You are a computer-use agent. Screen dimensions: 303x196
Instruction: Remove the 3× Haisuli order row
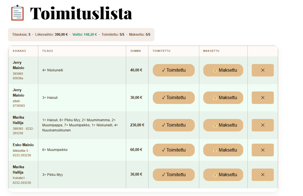pos(263,98)
